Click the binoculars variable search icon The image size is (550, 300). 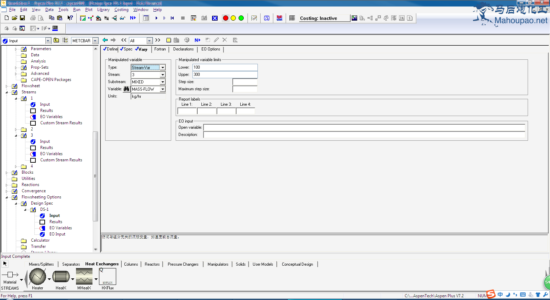click(126, 89)
